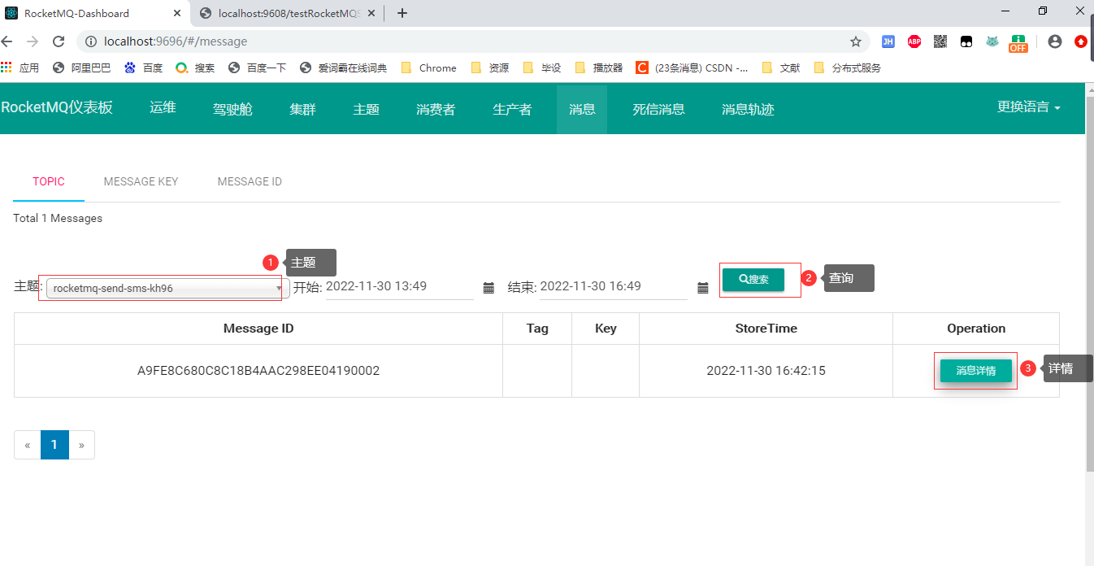Screen dimensions: 1094x566
Task: Open a new browser tab with plus icon
Action: pyautogui.click(x=402, y=13)
